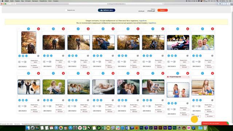Click the orange pay button next to total price

coord(163,10)
